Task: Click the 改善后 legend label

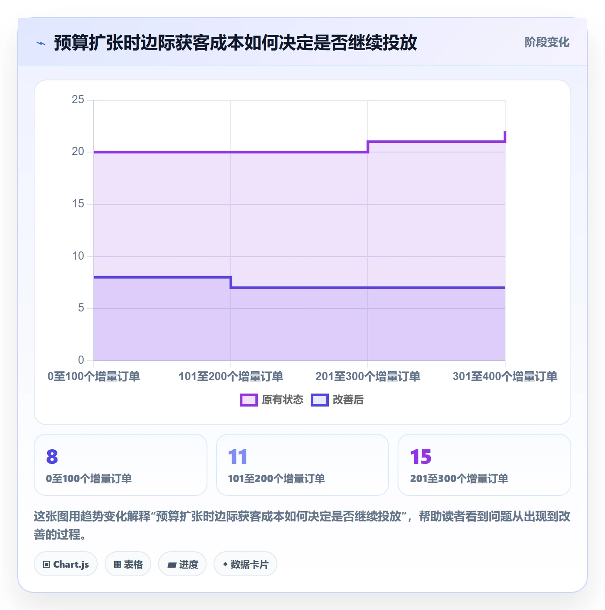Action: [x=348, y=400]
